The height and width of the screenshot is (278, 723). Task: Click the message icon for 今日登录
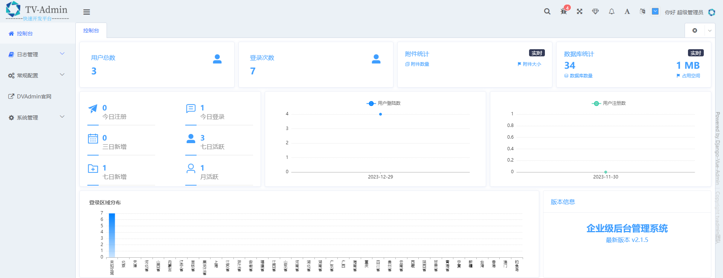click(191, 109)
